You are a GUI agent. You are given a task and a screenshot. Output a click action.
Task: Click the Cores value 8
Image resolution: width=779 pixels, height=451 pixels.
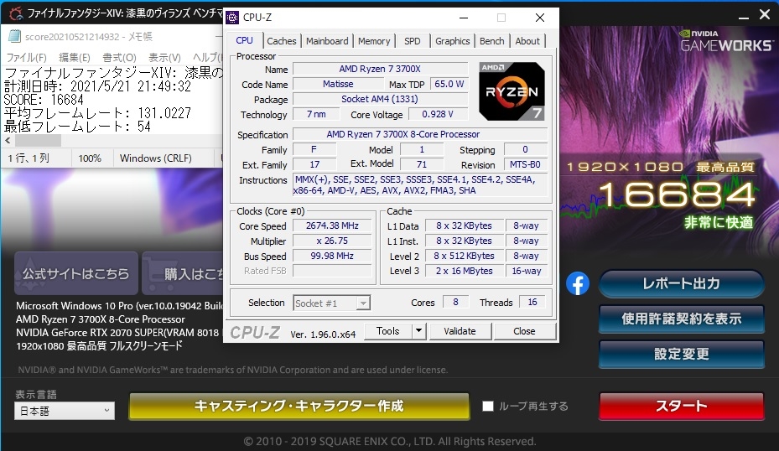(455, 302)
